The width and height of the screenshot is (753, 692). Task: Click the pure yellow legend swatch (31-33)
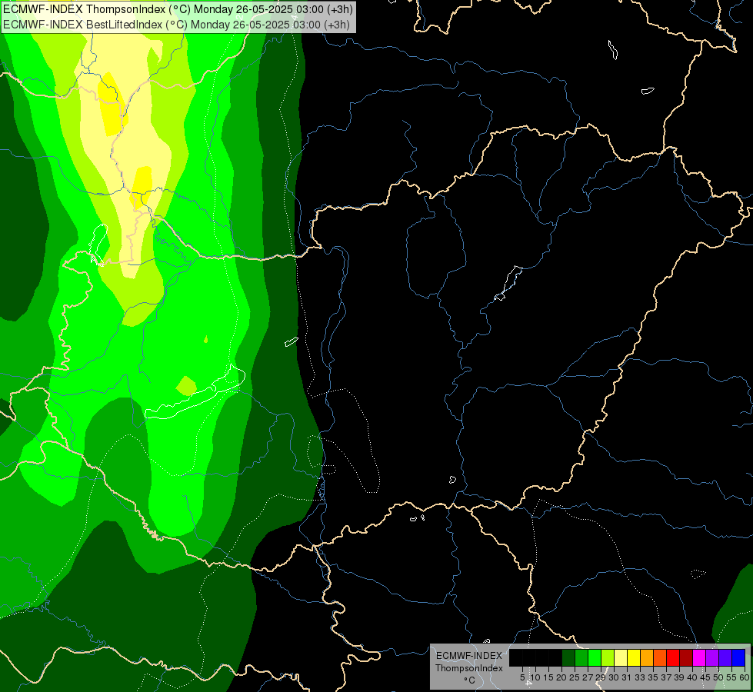(x=634, y=658)
